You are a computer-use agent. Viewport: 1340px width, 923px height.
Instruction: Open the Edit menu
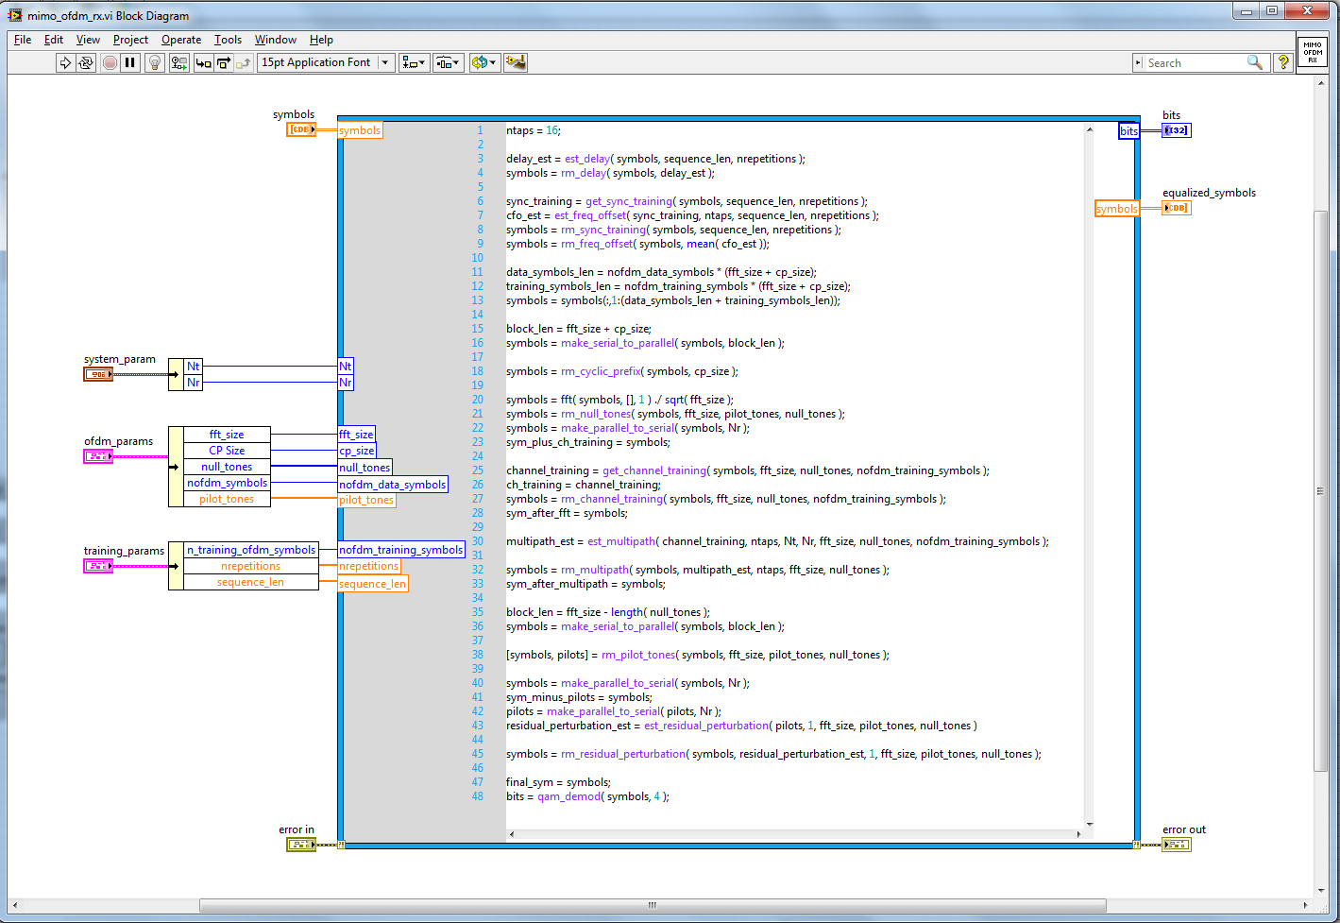[54, 40]
